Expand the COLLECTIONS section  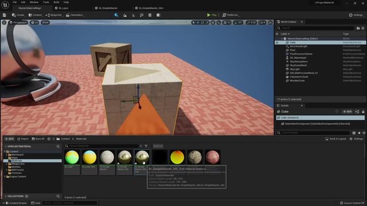pyautogui.click(x=6, y=196)
